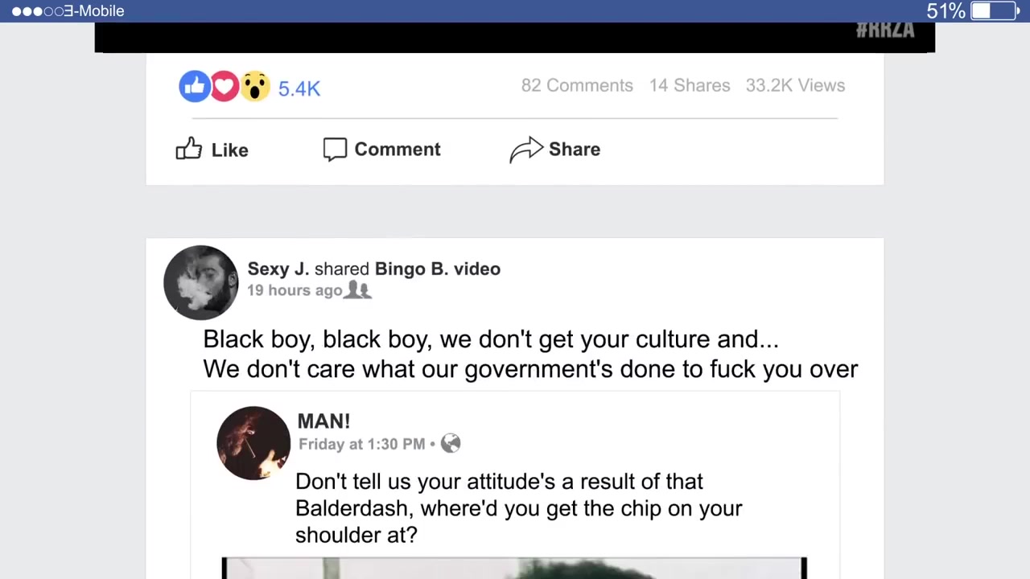The height and width of the screenshot is (579, 1030).
Task: Open Sexy J. profile picture
Action: 200,282
